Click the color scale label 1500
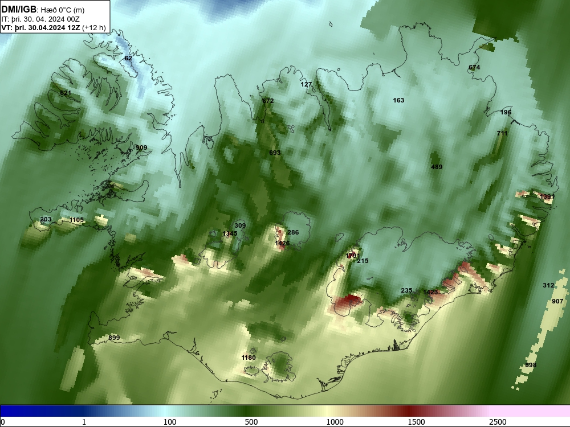 [x=416, y=422]
